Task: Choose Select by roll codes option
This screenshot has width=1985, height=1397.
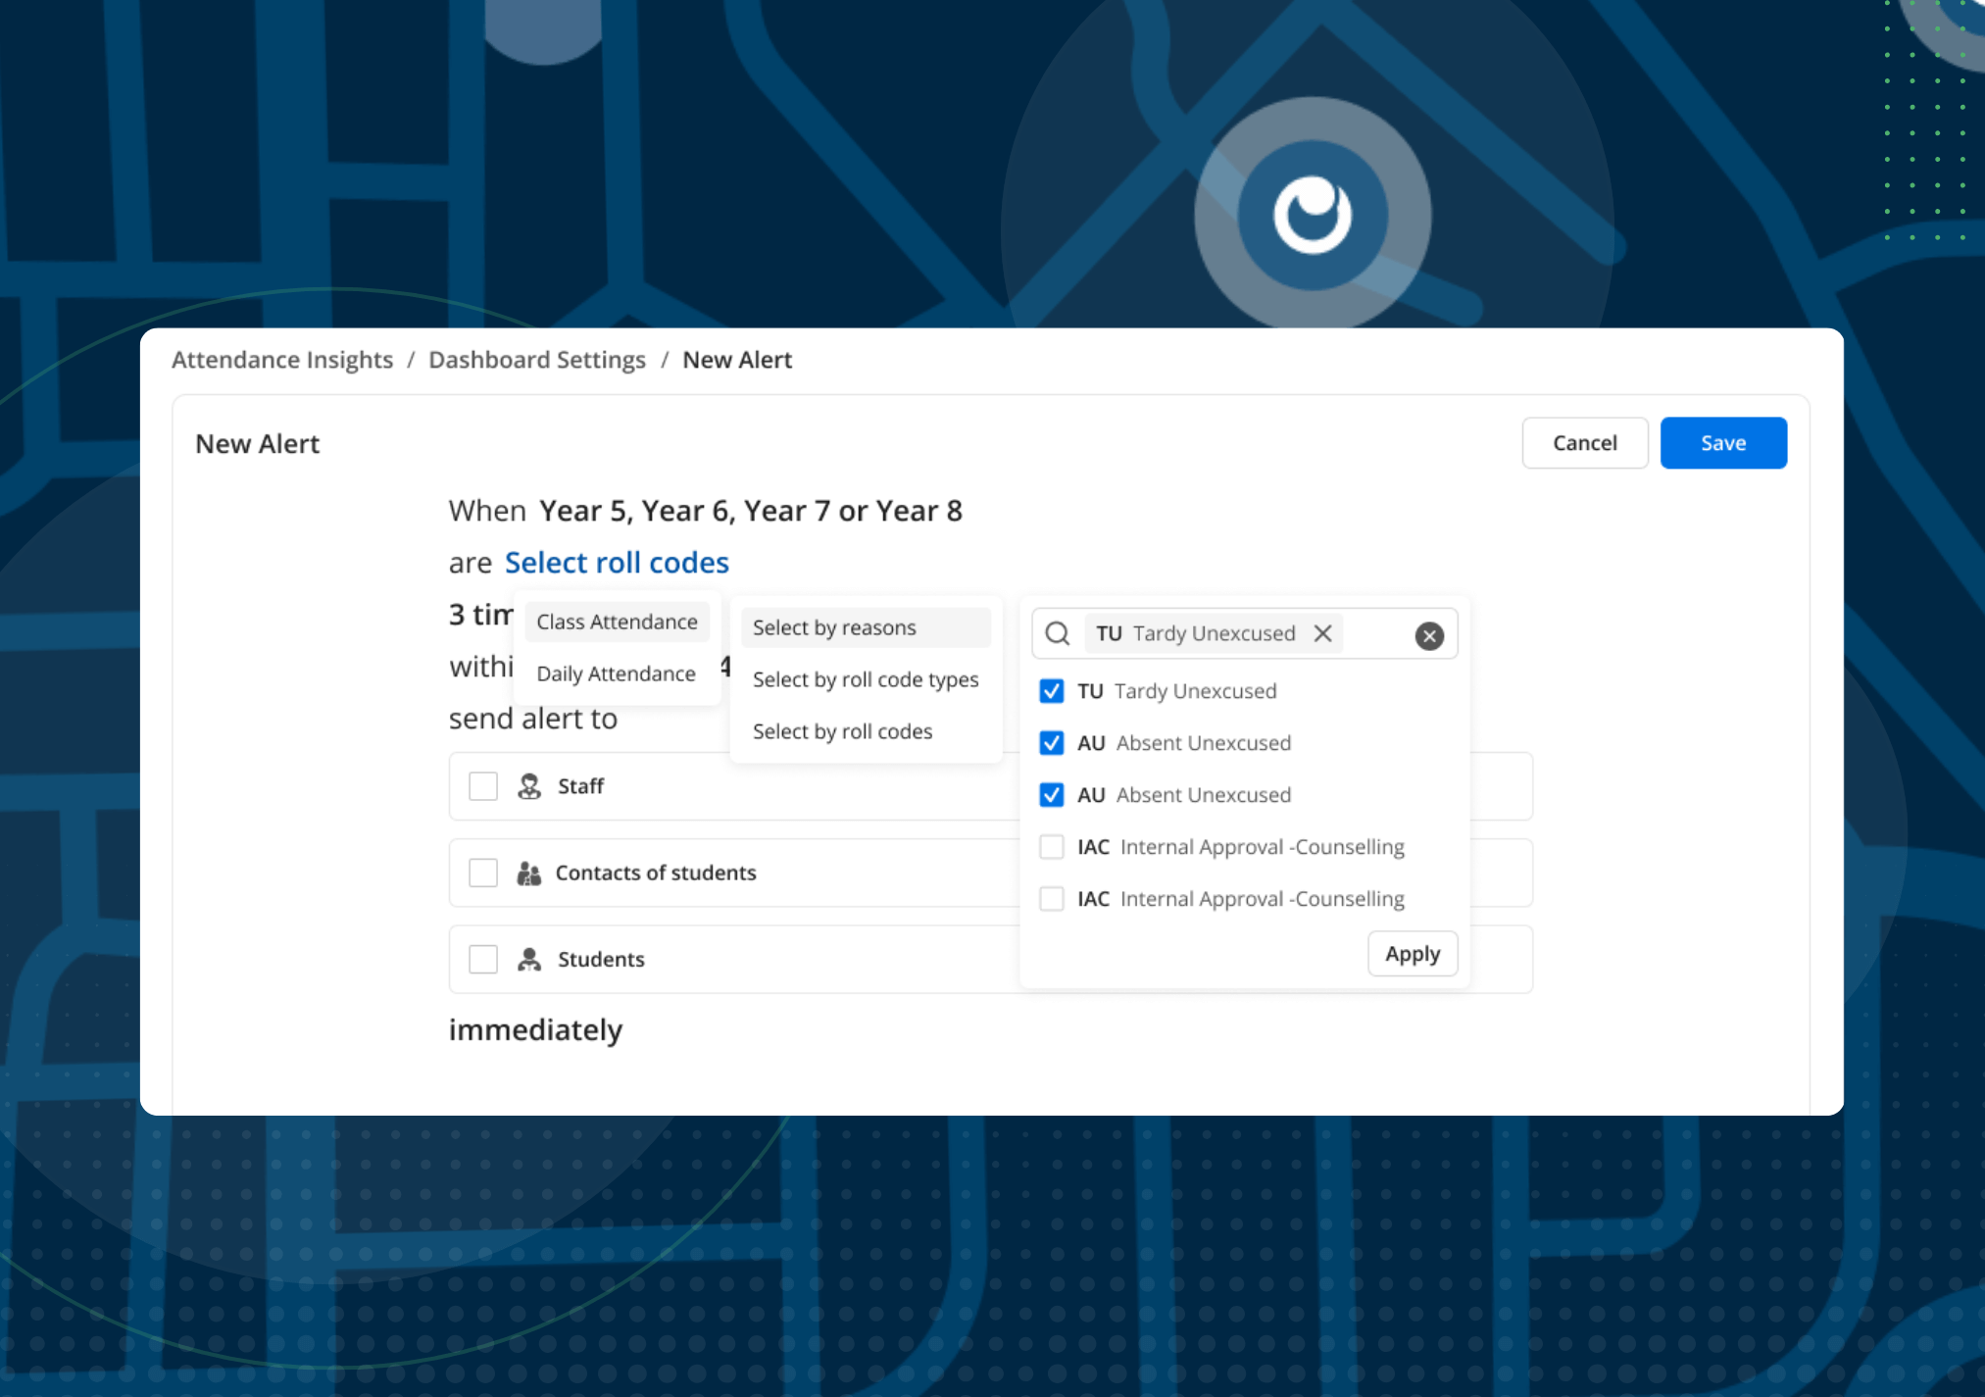Action: (x=842, y=731)
